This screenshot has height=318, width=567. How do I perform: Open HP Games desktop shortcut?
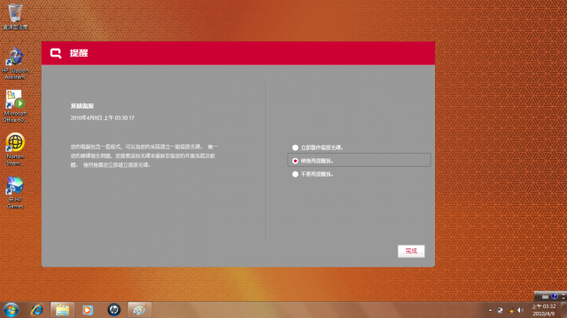coord(15,193)
